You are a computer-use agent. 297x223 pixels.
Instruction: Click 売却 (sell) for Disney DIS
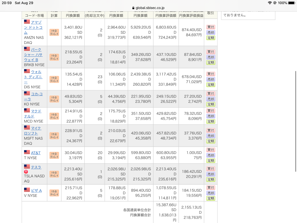click(x=211, y=79)
